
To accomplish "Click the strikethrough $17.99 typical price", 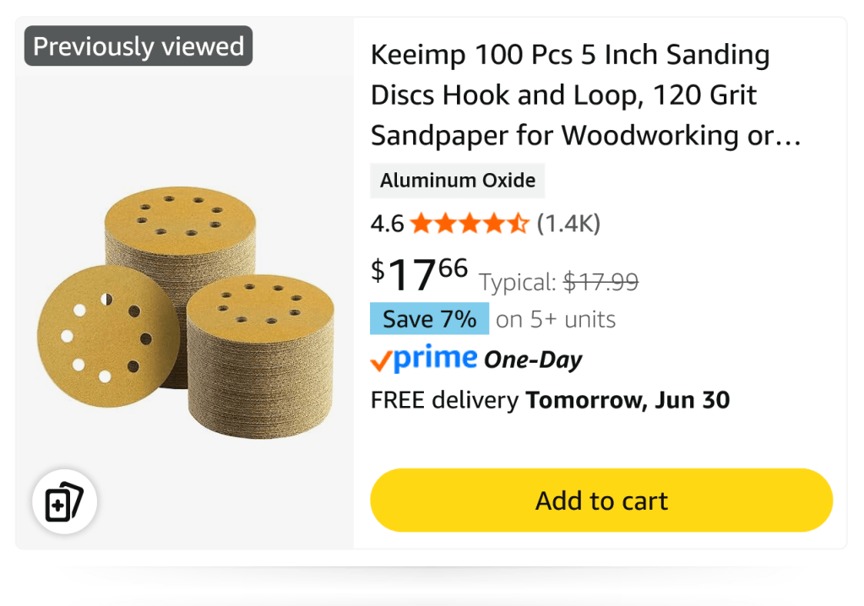I will click(x=600, y=282).
